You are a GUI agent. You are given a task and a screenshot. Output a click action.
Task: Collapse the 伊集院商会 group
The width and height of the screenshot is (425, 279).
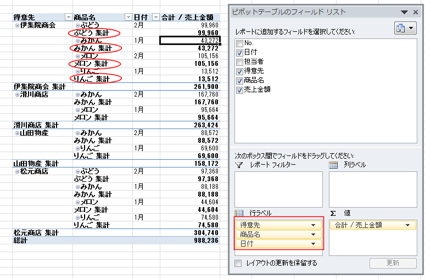pos(17,25)
